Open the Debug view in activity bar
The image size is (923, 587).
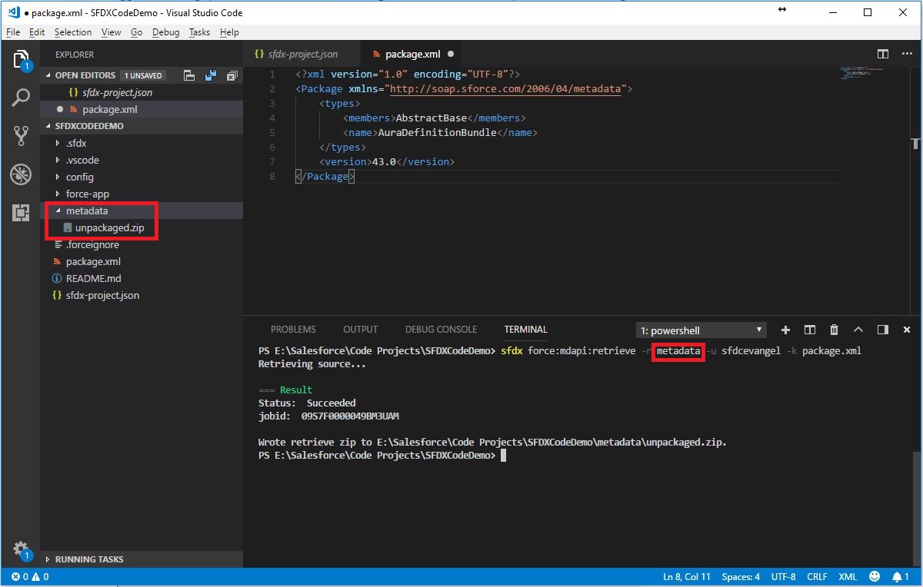point(21,174)
